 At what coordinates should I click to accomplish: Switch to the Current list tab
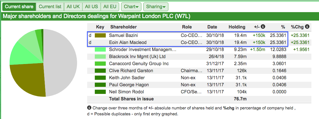[x=50, y=7]
